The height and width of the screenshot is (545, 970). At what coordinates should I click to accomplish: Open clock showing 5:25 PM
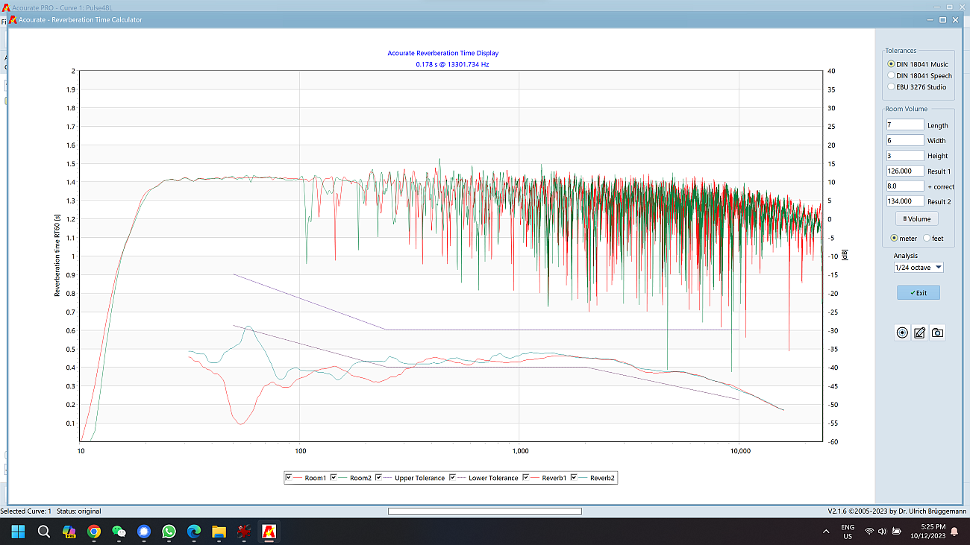pyautogui.click(x=927, y=532)
